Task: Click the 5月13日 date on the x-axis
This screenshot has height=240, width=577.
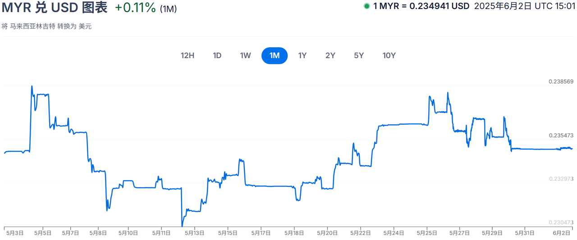Action: pos(194,233)
